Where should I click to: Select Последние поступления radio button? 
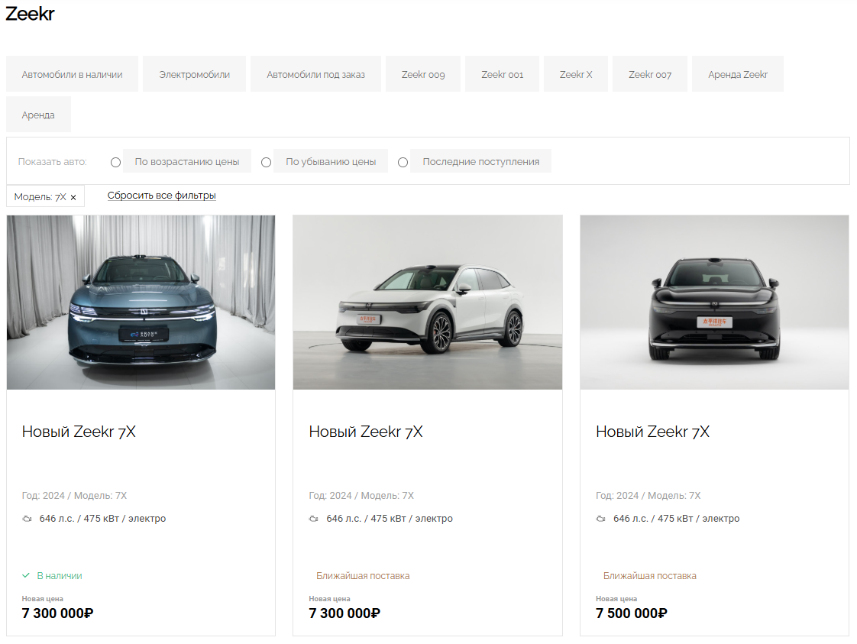(403, 163)
